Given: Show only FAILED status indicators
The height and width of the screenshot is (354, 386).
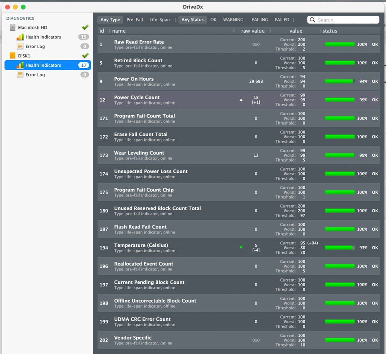Looking at the screenshot, I should (x=282, y=20).
